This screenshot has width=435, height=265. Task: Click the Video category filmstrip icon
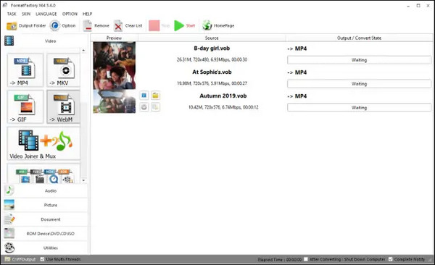[x=9, y=41]
